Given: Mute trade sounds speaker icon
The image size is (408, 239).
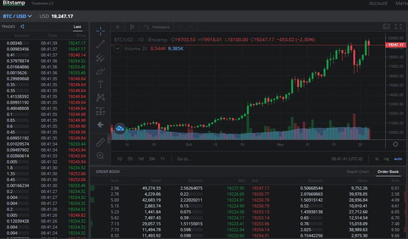Looking at the screenshot, I should click(22, 27).
